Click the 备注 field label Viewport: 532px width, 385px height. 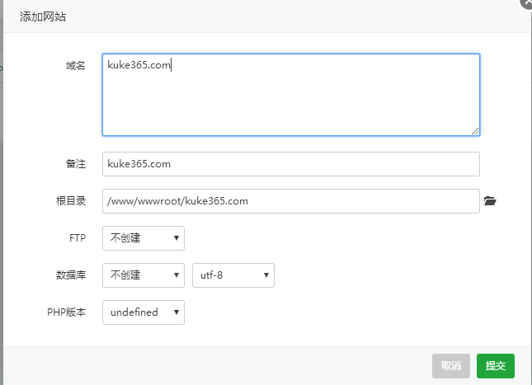[x=75, y=164]
